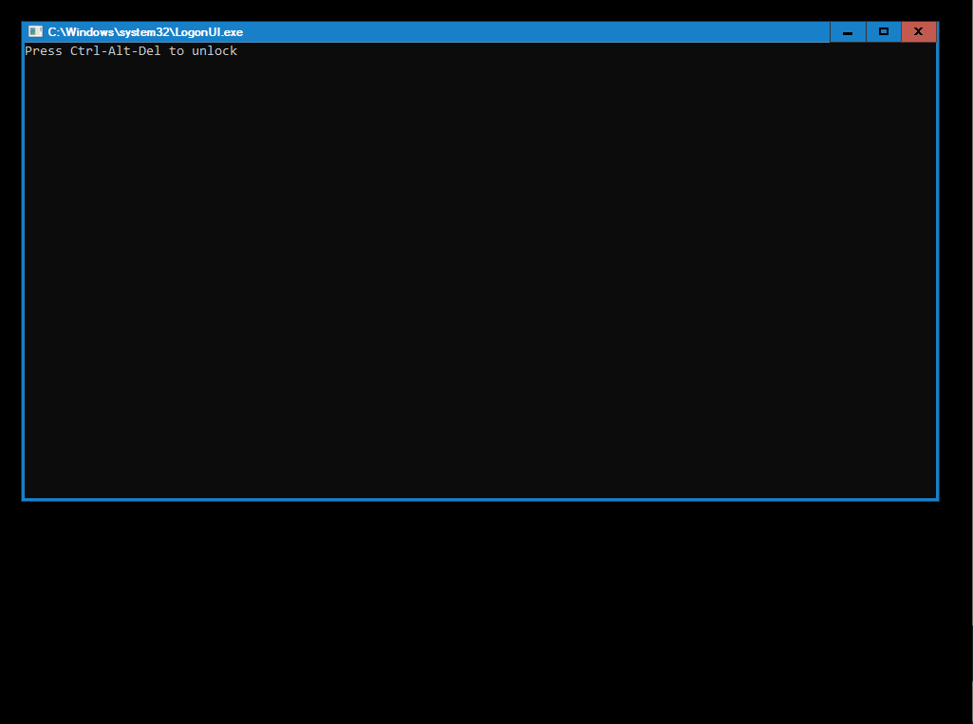Screen dimensions: 973x724
Task: Click the console window's right blue border
Action: pos(938,275)
